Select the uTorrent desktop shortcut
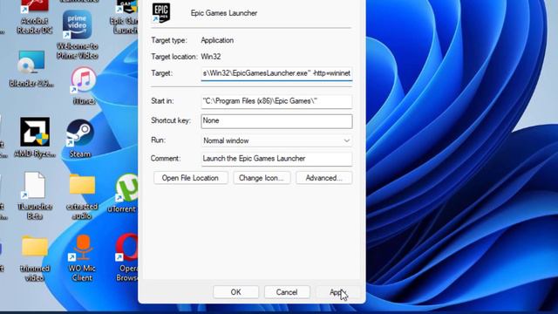 [x=123, y=194]
